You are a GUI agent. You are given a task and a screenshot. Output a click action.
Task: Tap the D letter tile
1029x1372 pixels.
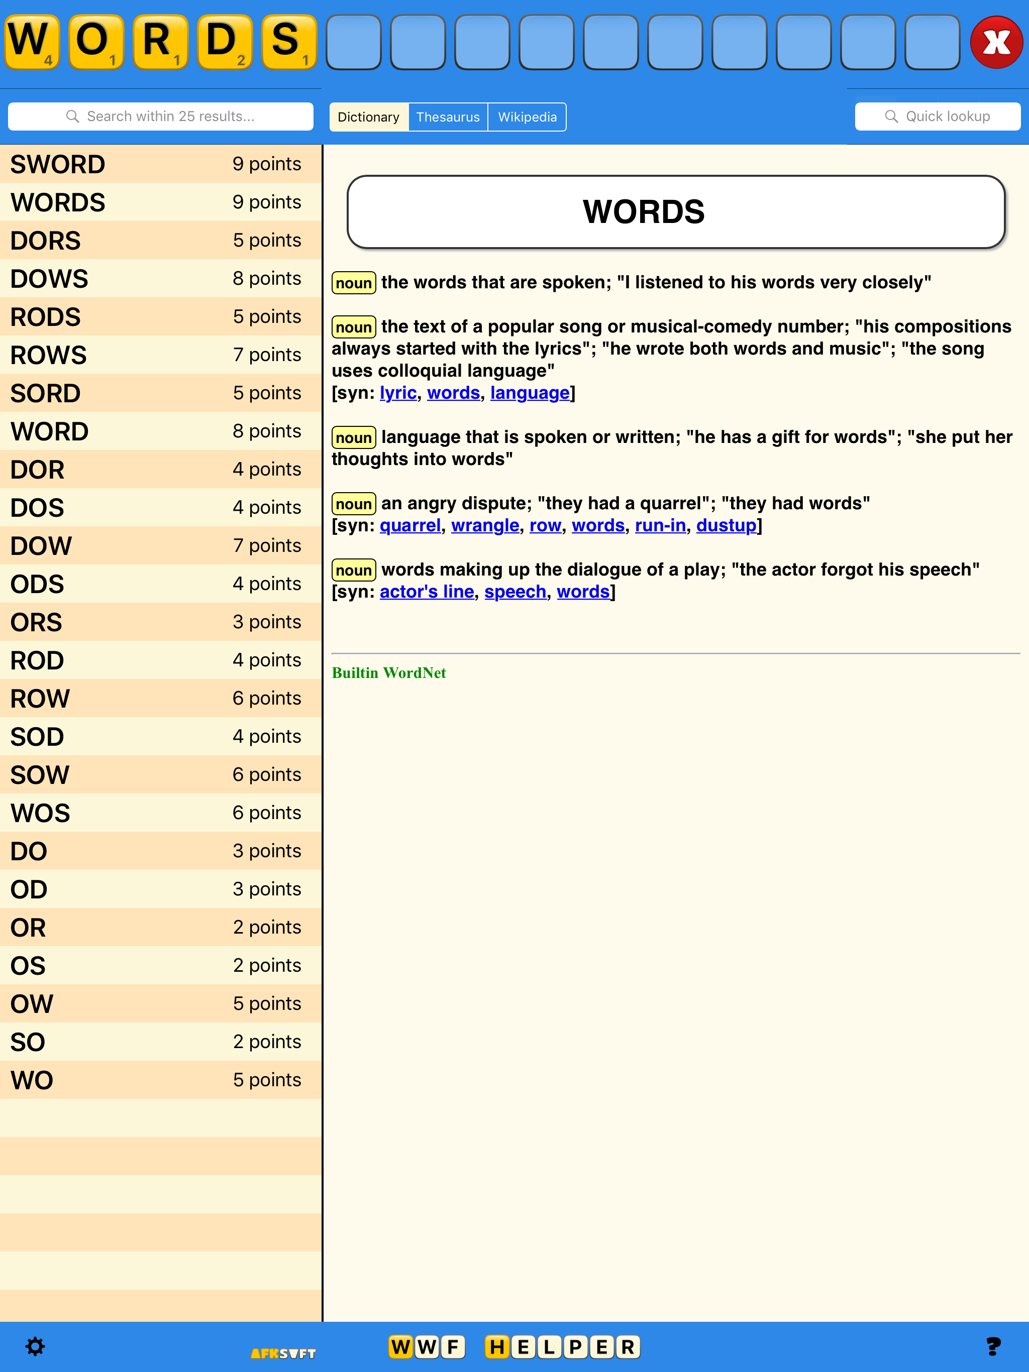[225, 43]
